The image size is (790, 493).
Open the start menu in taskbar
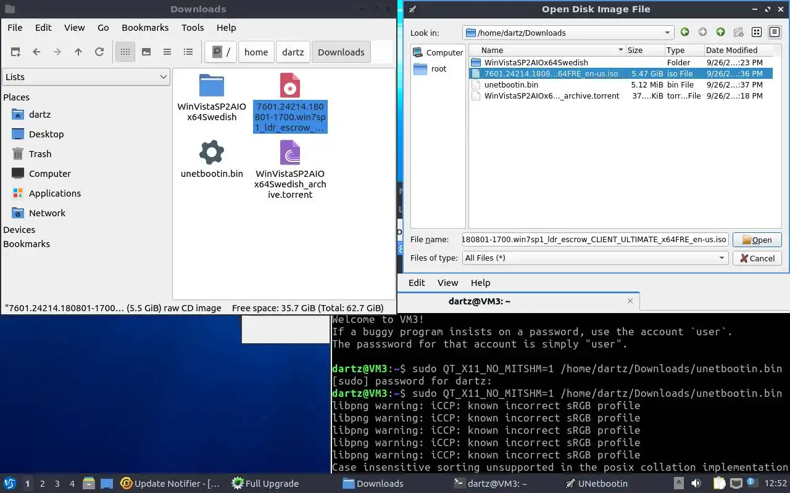[x=10, y=484]
